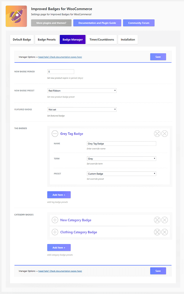This screenshot has height=294, width=184.
Task: Open the New Badge Preset dropdown
Action: (x=82, y=90)
